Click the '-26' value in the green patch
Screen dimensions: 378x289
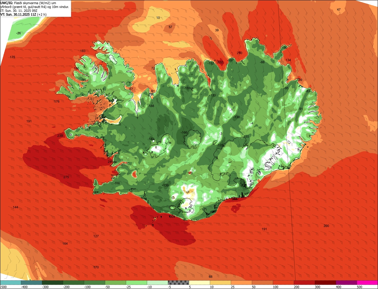click(x=19, y=33)
